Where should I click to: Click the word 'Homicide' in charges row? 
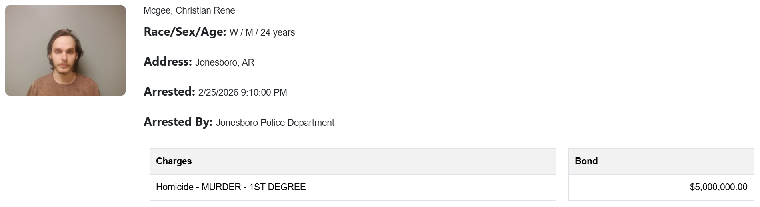[174, 187]
